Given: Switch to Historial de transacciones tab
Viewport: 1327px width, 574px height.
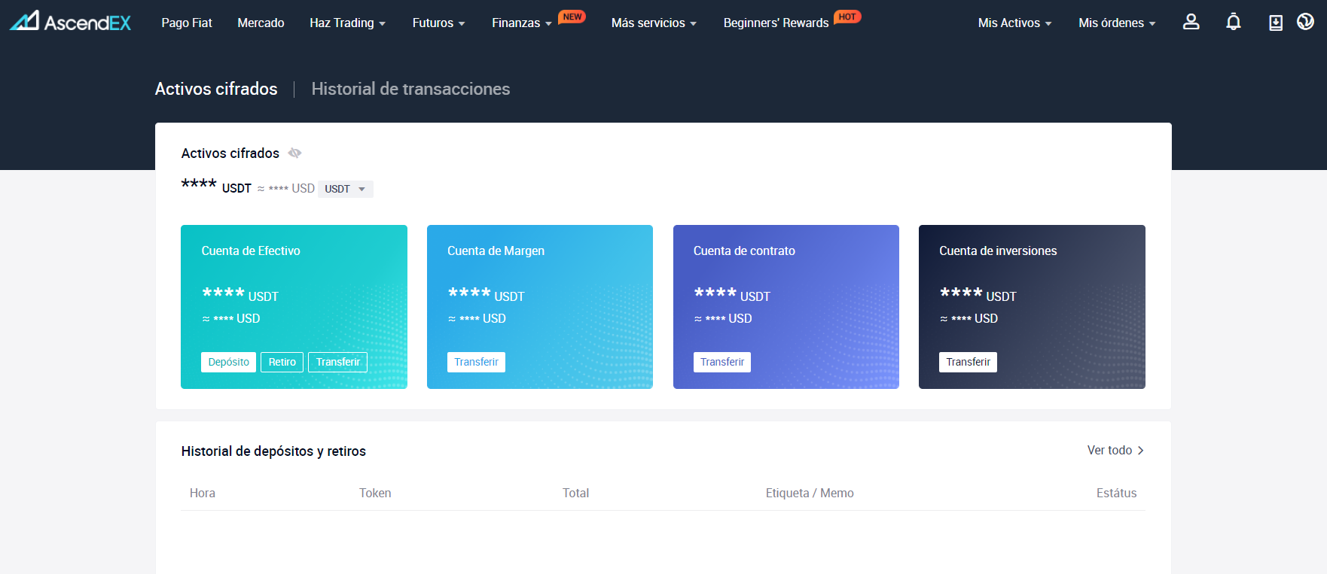Looking at the screenshot, I should pyautogui.click(x=410, y=89).
